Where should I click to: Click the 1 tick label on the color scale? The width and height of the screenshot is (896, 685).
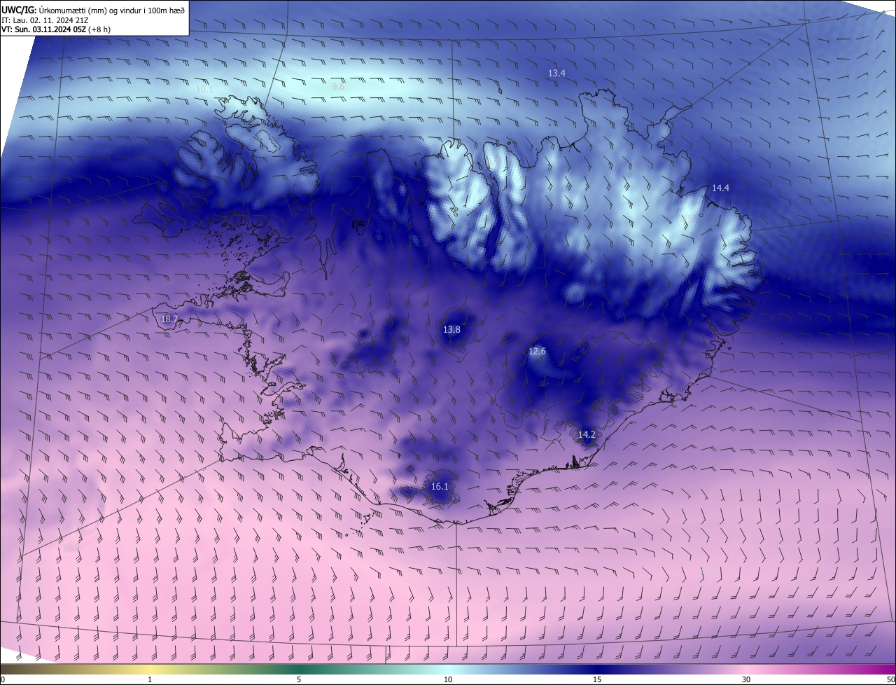(x=150, y=679)
